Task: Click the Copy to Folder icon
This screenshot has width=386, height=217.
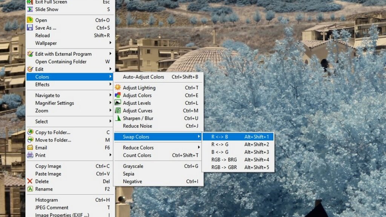Action: (x=30, y=132)
